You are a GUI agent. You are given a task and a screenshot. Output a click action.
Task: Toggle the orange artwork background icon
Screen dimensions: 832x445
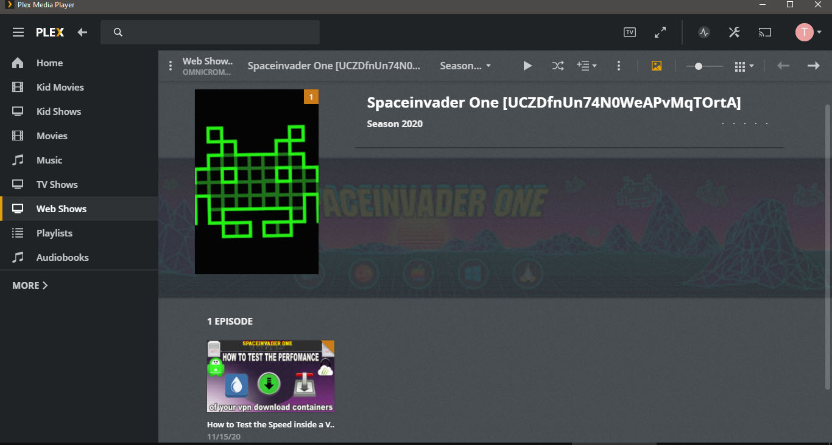657,66
